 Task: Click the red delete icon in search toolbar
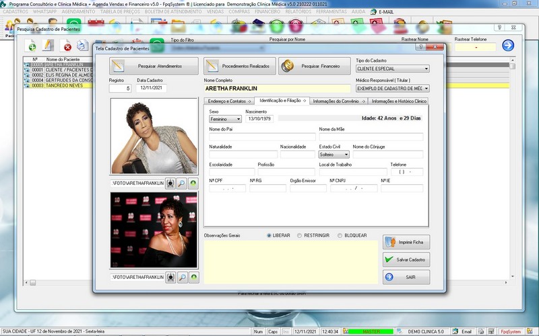click(67, 46)
